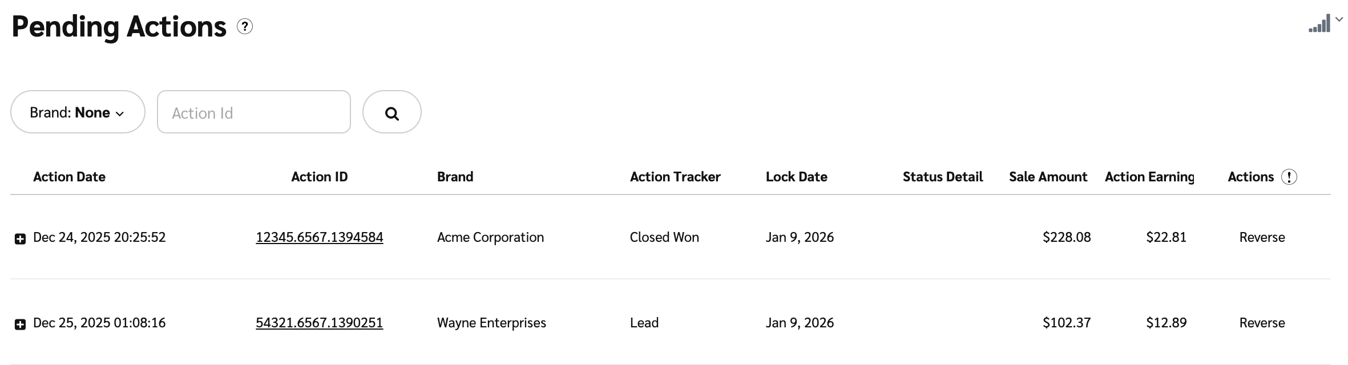Open action ID 54321.6567.1390251
The image size is (1348, 365).
click(319, 323)
